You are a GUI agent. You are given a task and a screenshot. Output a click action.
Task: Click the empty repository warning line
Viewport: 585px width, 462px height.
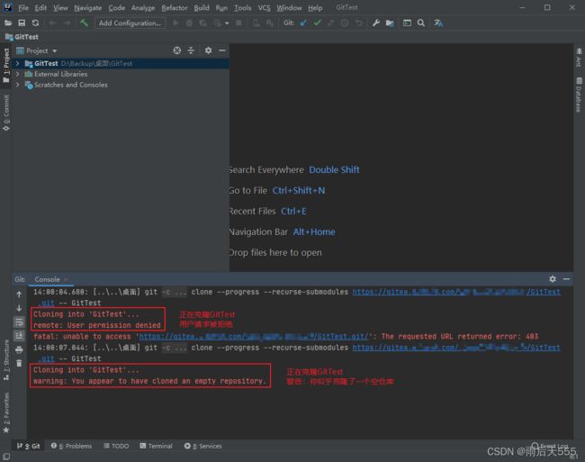(150, 381)
